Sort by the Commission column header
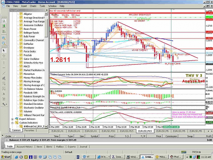213x160 pixels. pos(170,136)
